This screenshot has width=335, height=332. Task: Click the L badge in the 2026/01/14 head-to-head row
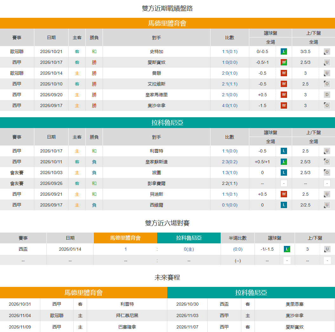pyautogui.click(x=287, y=249)
